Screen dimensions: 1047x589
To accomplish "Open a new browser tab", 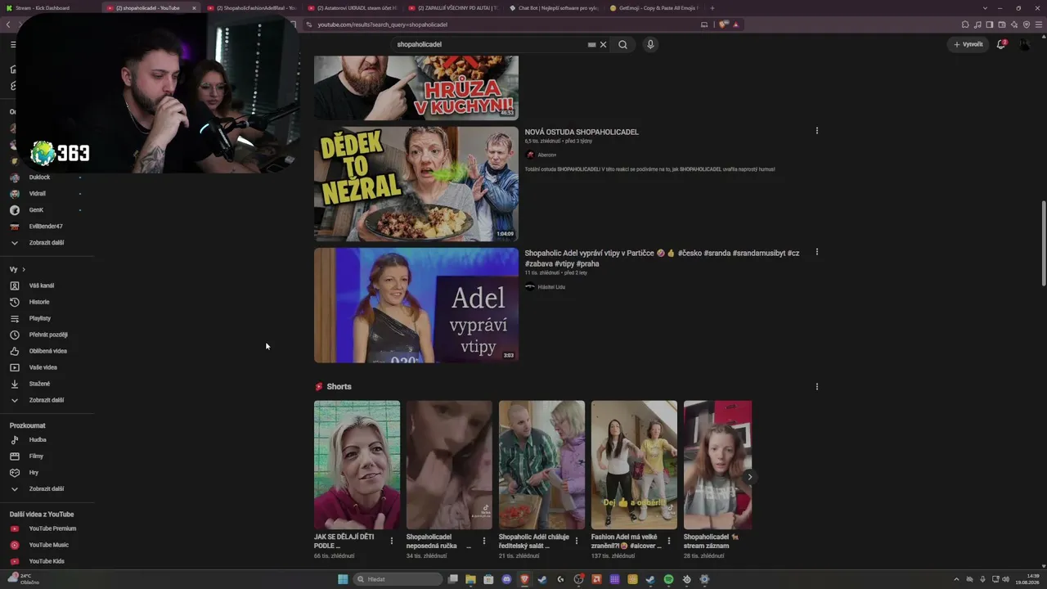I will (712, 8).
